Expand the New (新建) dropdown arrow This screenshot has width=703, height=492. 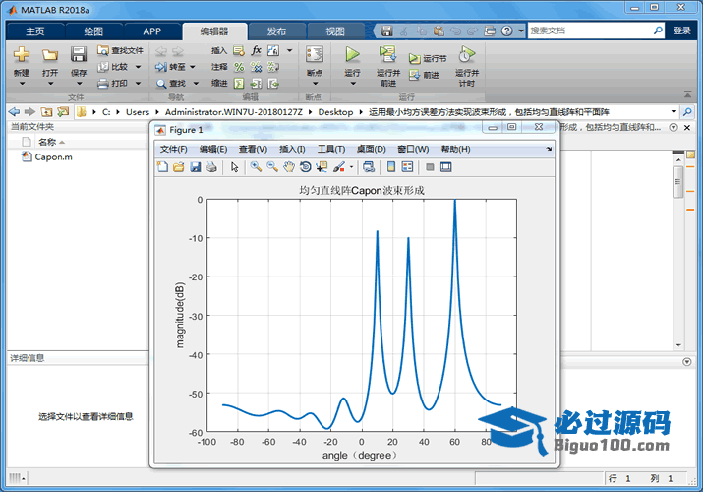22,84
